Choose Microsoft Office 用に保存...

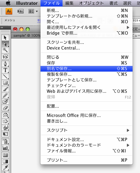86,115
